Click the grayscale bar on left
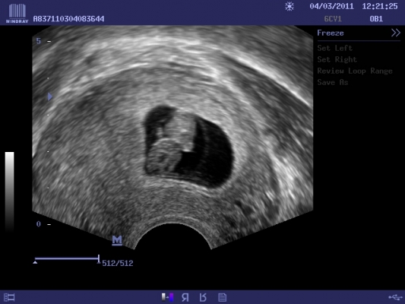 10,191
